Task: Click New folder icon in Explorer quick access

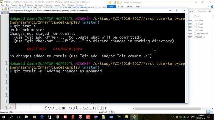Action: click(x=118, y=2)
